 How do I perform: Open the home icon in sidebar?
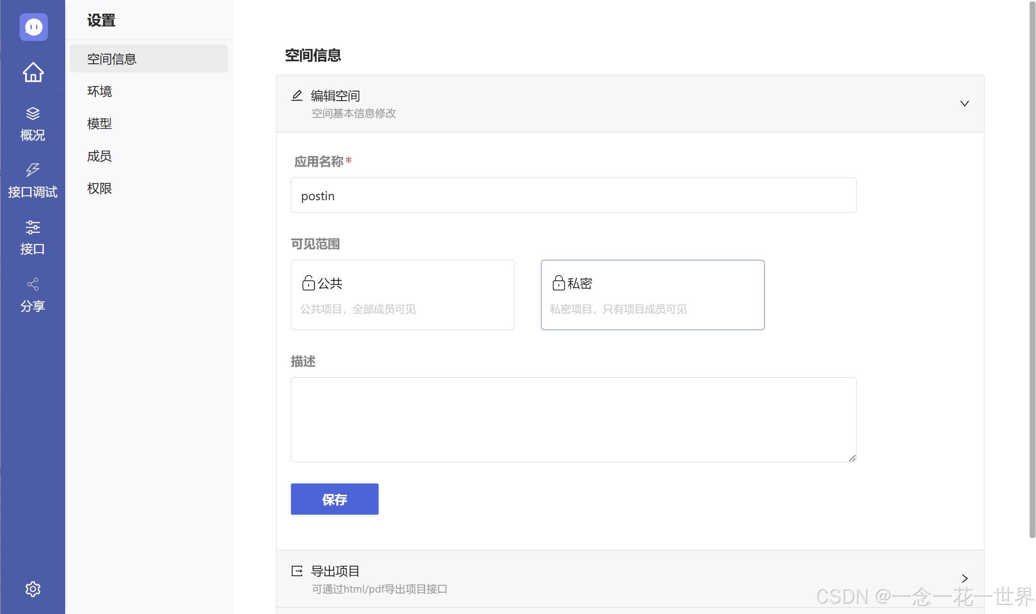click(33, 72)
